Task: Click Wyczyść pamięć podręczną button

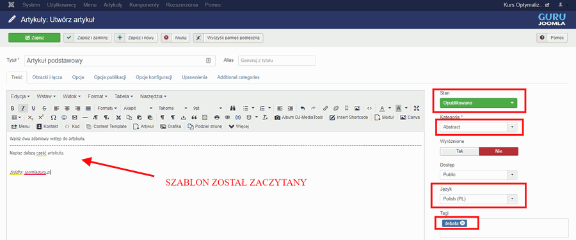Action: (228, 38)
